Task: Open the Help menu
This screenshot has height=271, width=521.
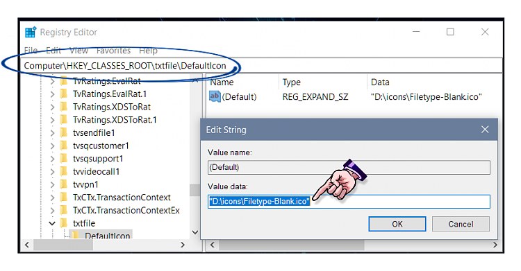Action: [148, 51]
